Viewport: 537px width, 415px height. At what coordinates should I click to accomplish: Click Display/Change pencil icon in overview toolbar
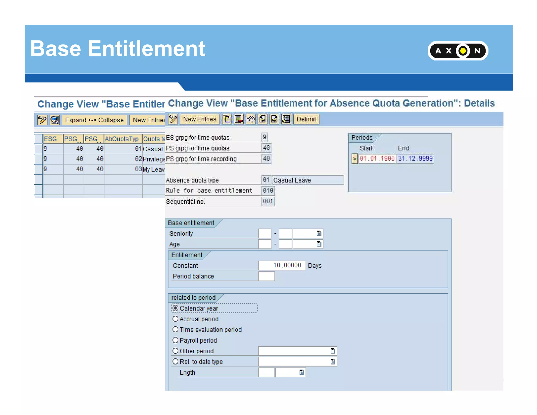coord(42,120)
